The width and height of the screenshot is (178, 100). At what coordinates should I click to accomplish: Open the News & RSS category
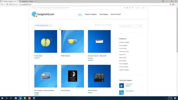122,57
